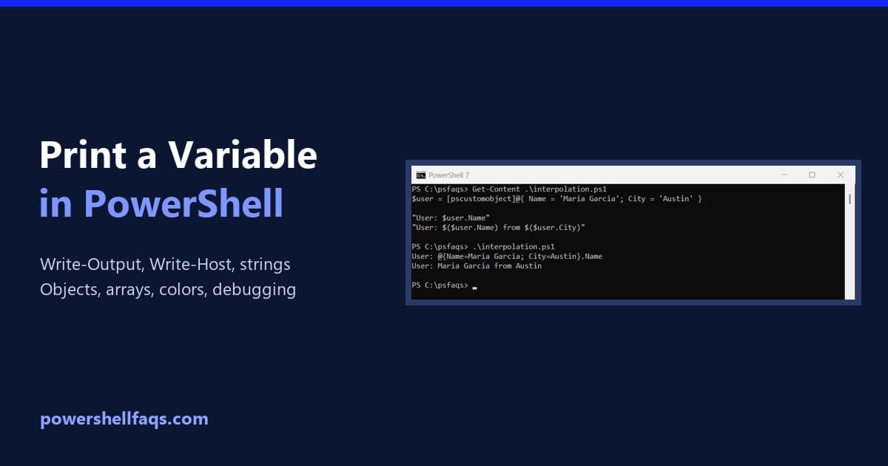Maximize the PowerShell 7 window

(812, 175)
